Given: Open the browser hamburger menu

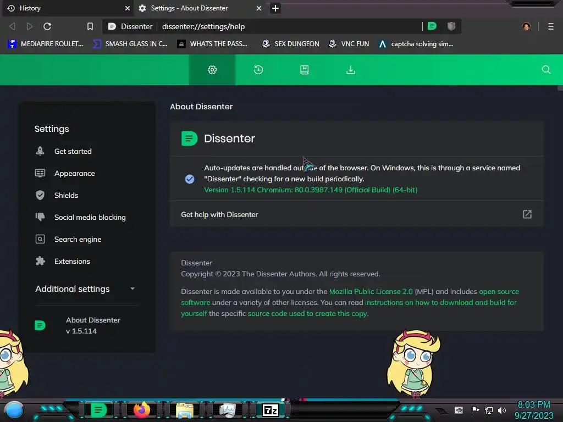Looking at the screenshot, I should pos(551,26).
